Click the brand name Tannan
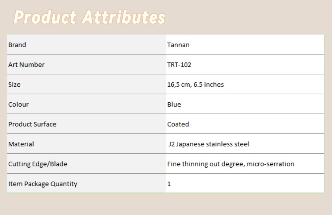 coord(178,45)
